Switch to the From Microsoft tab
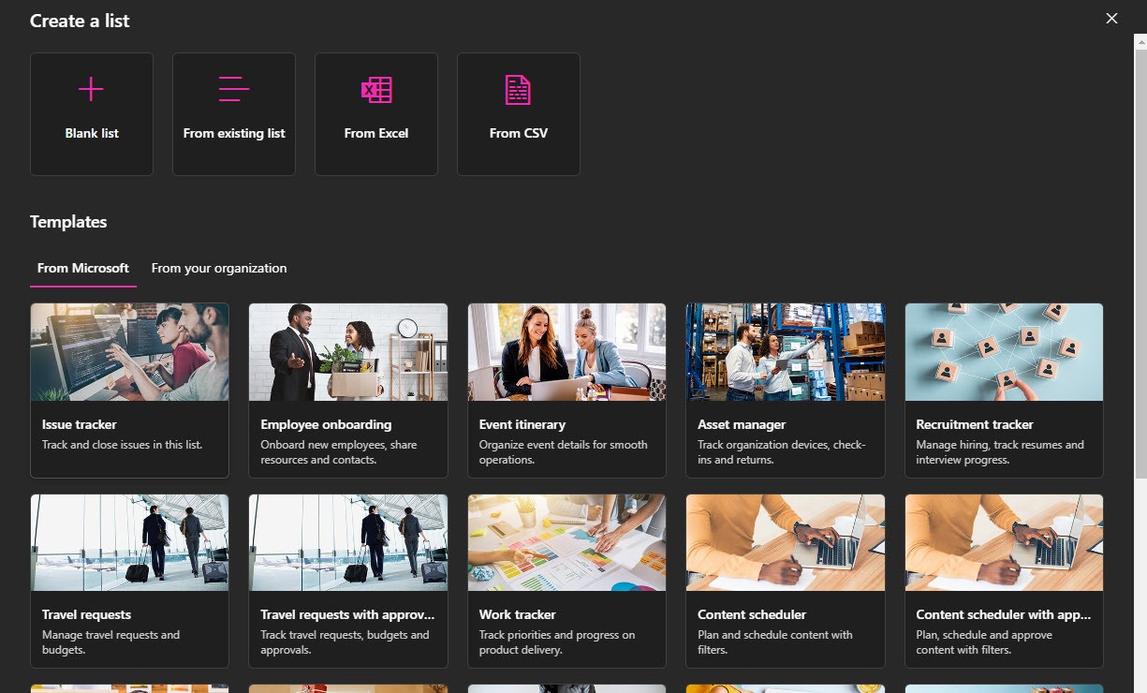The height and width of the screenshot is (693, 1147). click(83, 268)
